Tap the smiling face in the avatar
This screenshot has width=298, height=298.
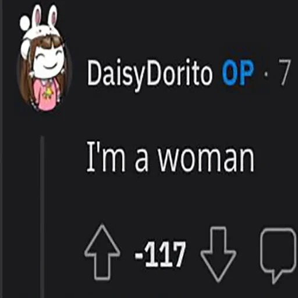click(x=48, y=61)
